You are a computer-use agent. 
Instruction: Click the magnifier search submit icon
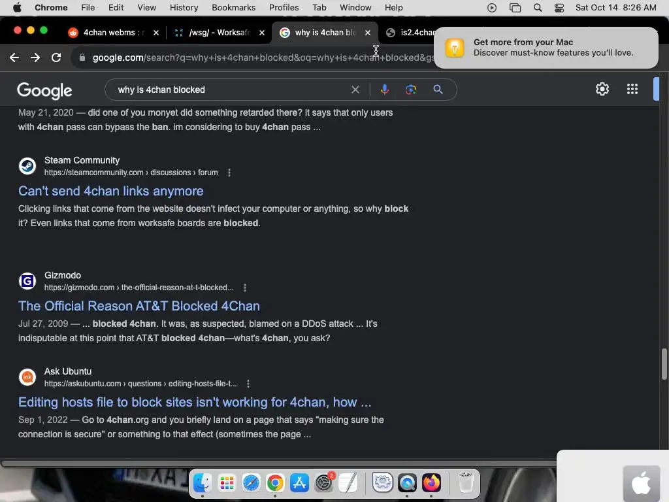point(438,90)
